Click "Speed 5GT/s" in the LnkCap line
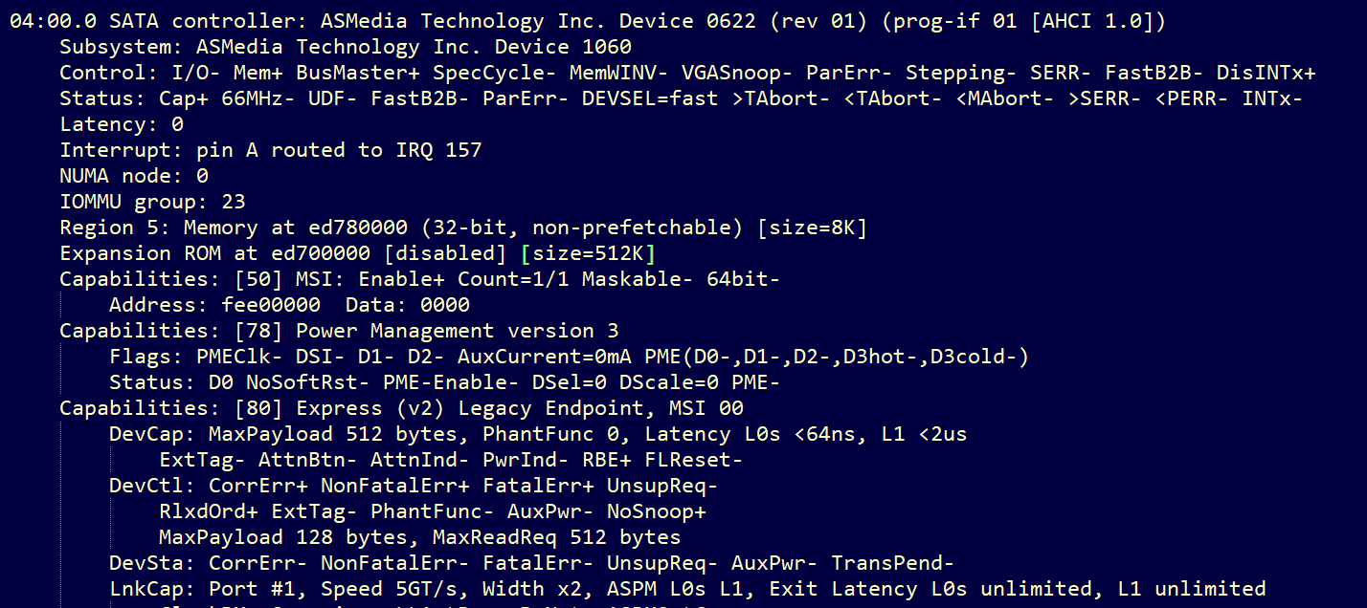The height and width of the screenshot is (608, 1367). (x=389, y=589)
